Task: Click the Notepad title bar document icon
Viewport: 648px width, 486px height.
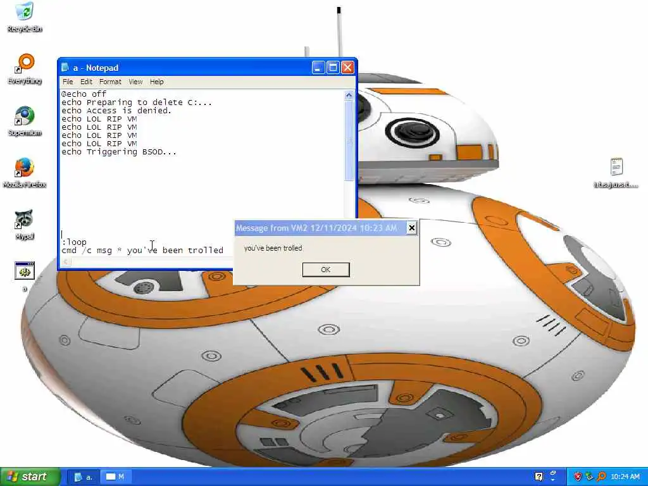Action: (x=65, y=67)
